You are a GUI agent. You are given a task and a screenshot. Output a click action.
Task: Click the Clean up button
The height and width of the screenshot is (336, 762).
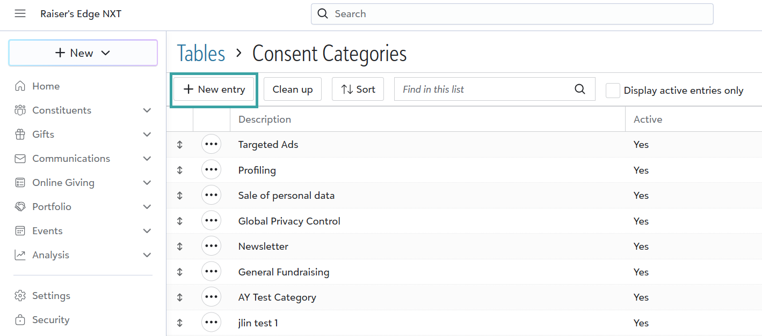pyautogui.click(x=292, y=89)
